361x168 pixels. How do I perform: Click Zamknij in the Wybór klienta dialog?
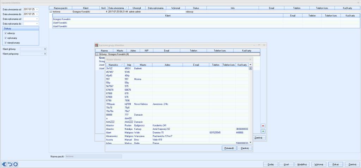(x=245, y=148)
